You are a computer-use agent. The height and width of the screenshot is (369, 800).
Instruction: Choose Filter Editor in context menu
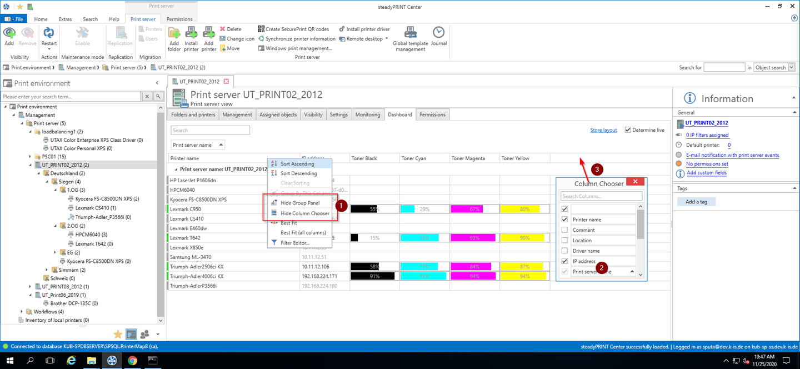click(299, 243)
